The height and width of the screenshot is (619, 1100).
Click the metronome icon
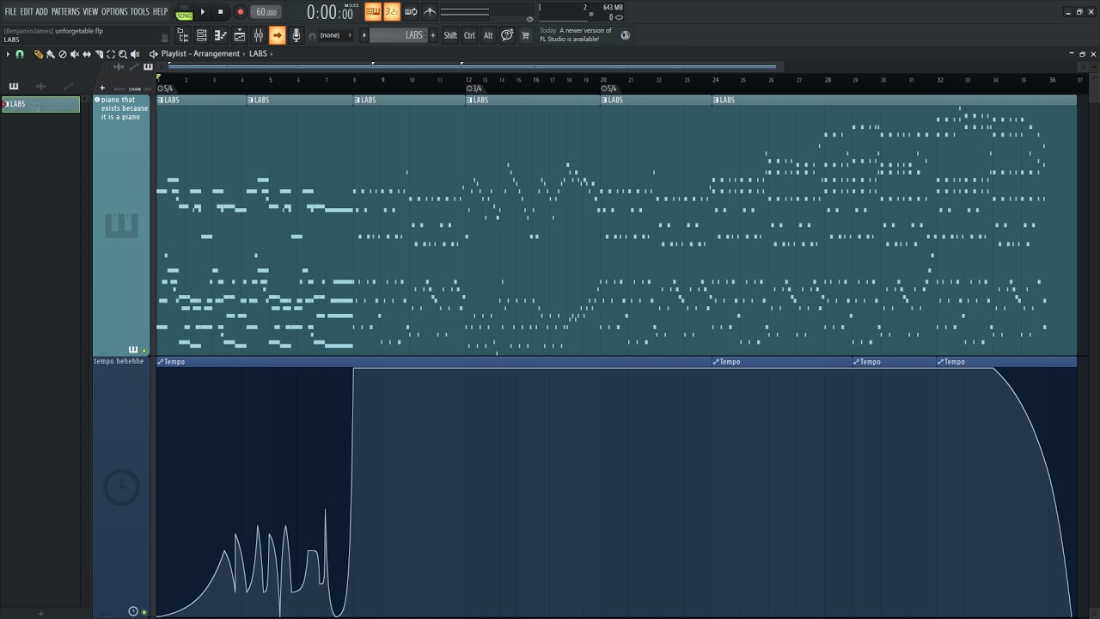tap(430, 11)
